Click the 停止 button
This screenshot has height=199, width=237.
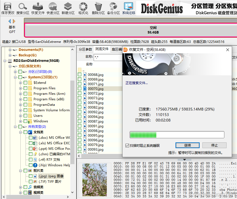pyautogui.click(x=214, y=145)
